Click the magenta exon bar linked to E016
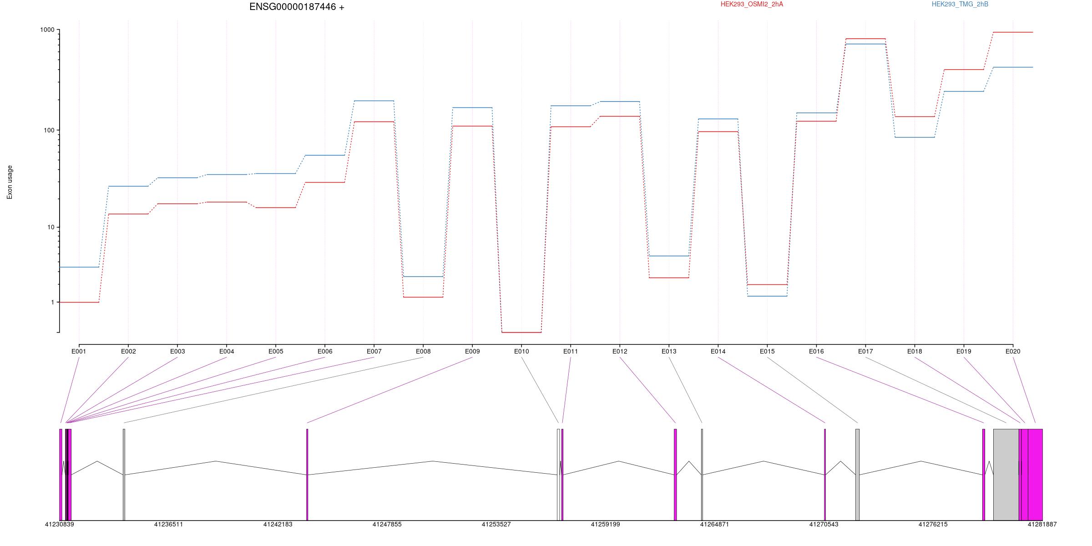The width and height of the screenshot is (1092, 546). (x=984, y=475)
